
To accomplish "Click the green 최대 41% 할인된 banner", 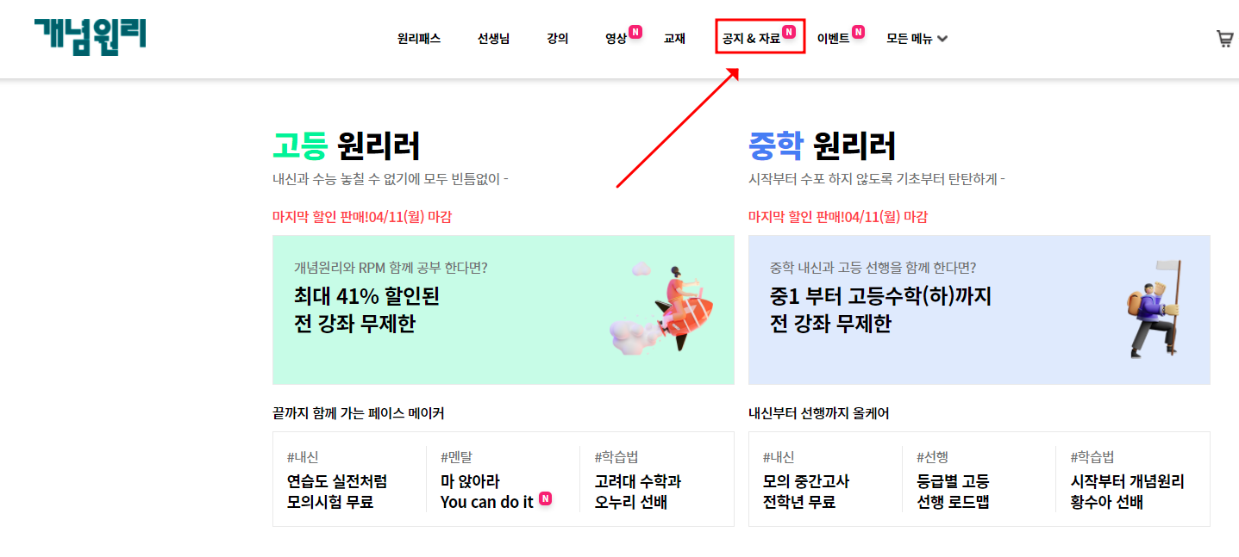I will click(504, 310).
